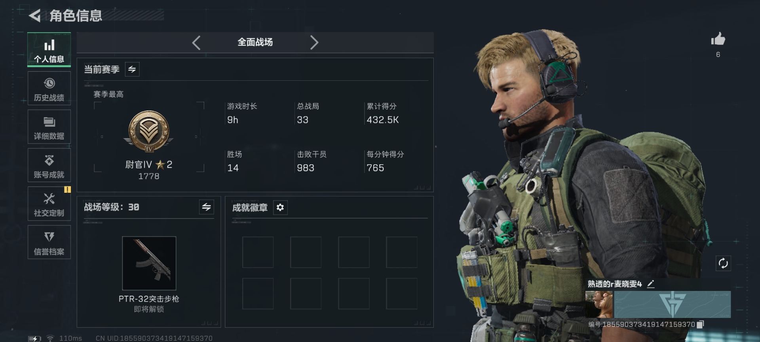Screen dimensions: 760x342
Task: Rotate character model with refresh icon
Action: point(723,263)
